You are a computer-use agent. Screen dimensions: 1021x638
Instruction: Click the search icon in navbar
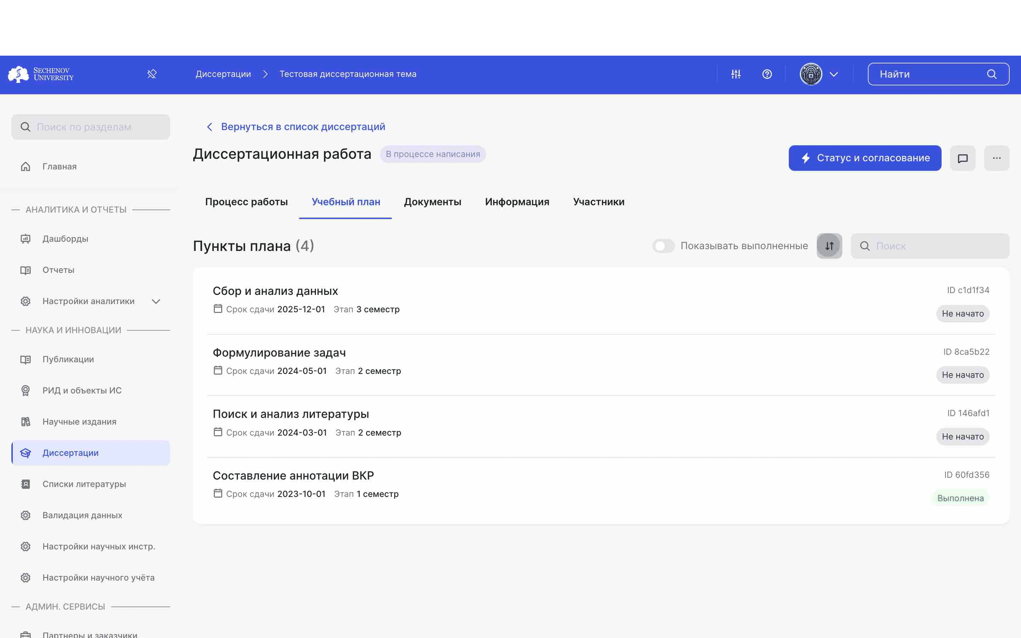[x=992, y=73]
